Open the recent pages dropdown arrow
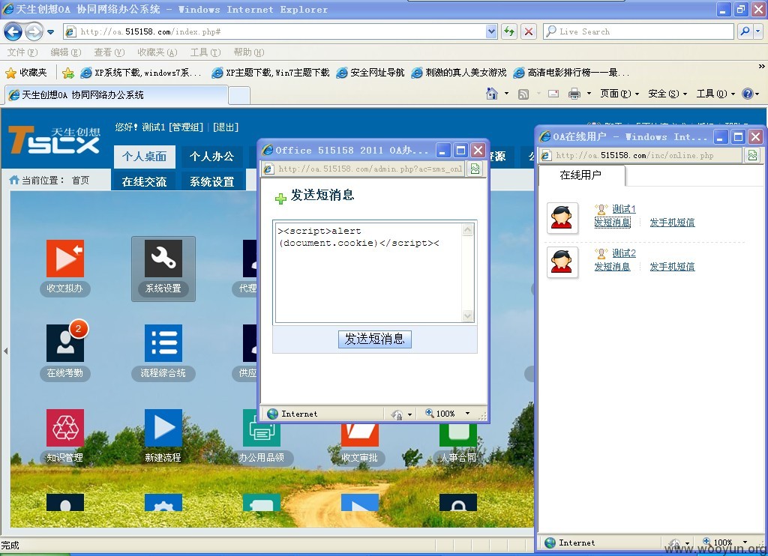The width and height of the screenshot is (768, 556). point(50,32)
